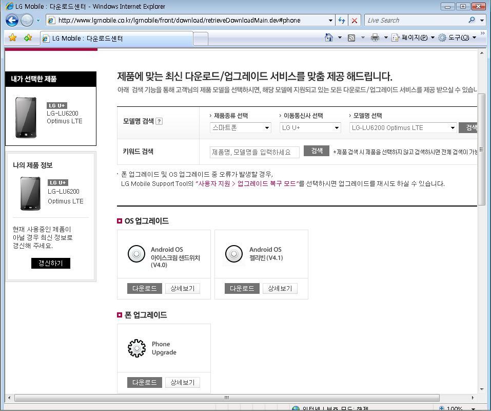Image resolution: width=491 pixels, height=411 pixels.
Task: Click the RSS feeds icon
Action: 351,38
